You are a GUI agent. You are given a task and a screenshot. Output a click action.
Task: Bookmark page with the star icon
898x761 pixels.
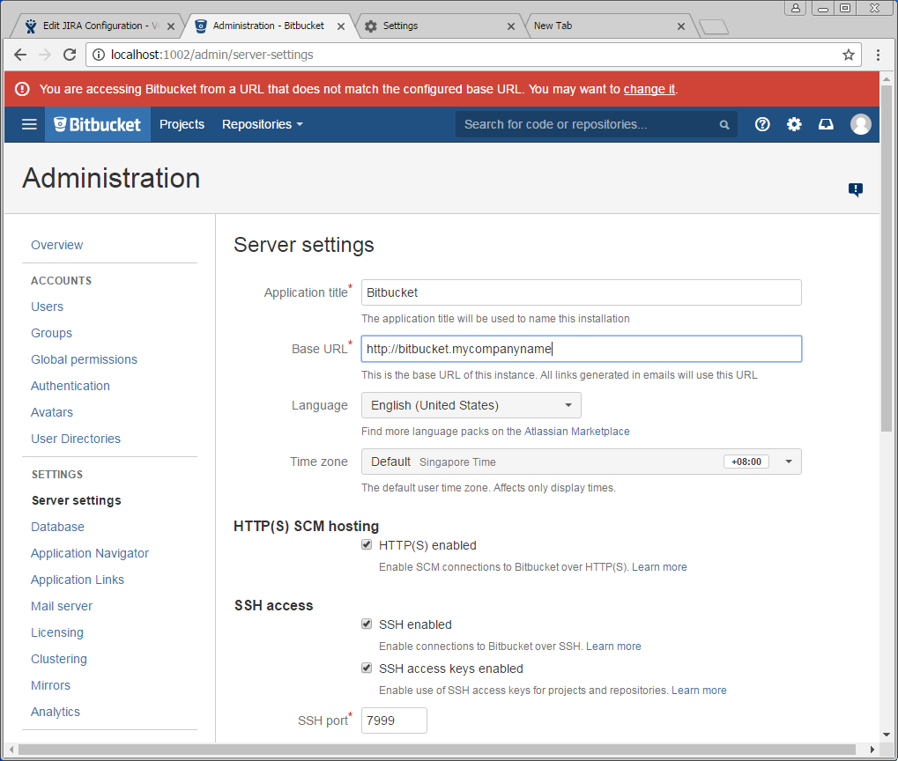[x=848, y=55]
